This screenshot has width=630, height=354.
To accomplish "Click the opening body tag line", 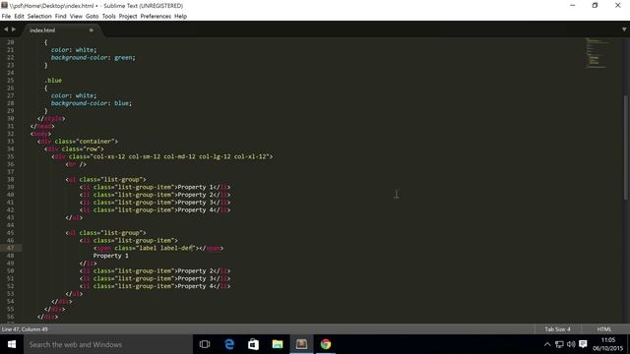I will coord(40,134).
